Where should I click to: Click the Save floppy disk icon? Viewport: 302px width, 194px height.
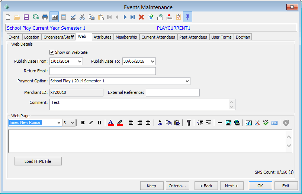[x=26, y=17]
